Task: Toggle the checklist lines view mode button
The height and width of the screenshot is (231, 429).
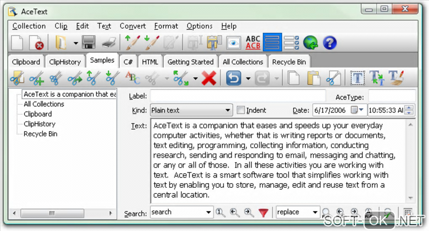Action: [x=291, y=43]
